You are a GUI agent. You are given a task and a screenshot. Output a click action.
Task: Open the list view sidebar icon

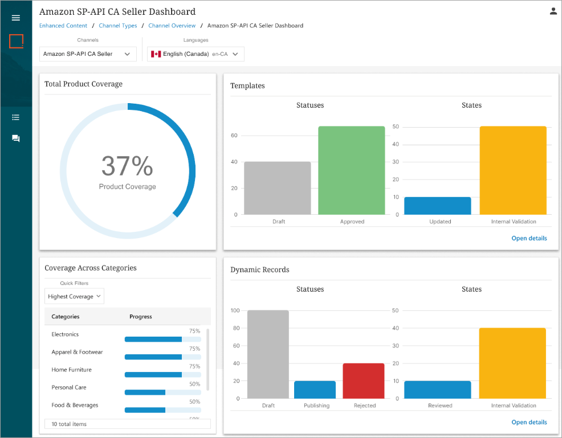tap(16, 117)
